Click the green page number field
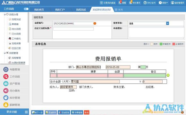 tap(143, 67)
